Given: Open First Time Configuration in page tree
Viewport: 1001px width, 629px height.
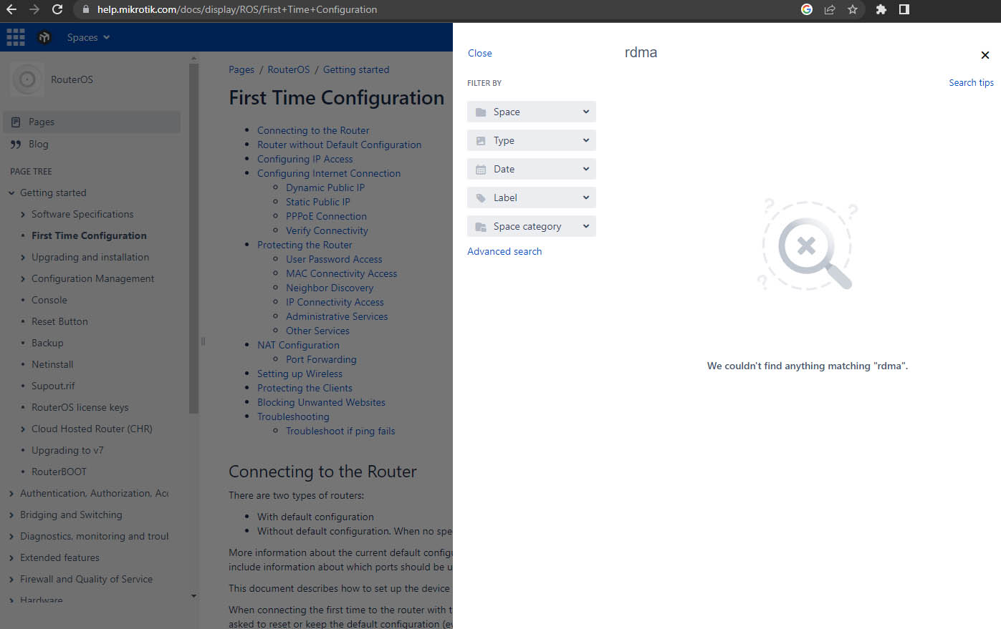Looking at the screenshot, I should tap(89, 235).
